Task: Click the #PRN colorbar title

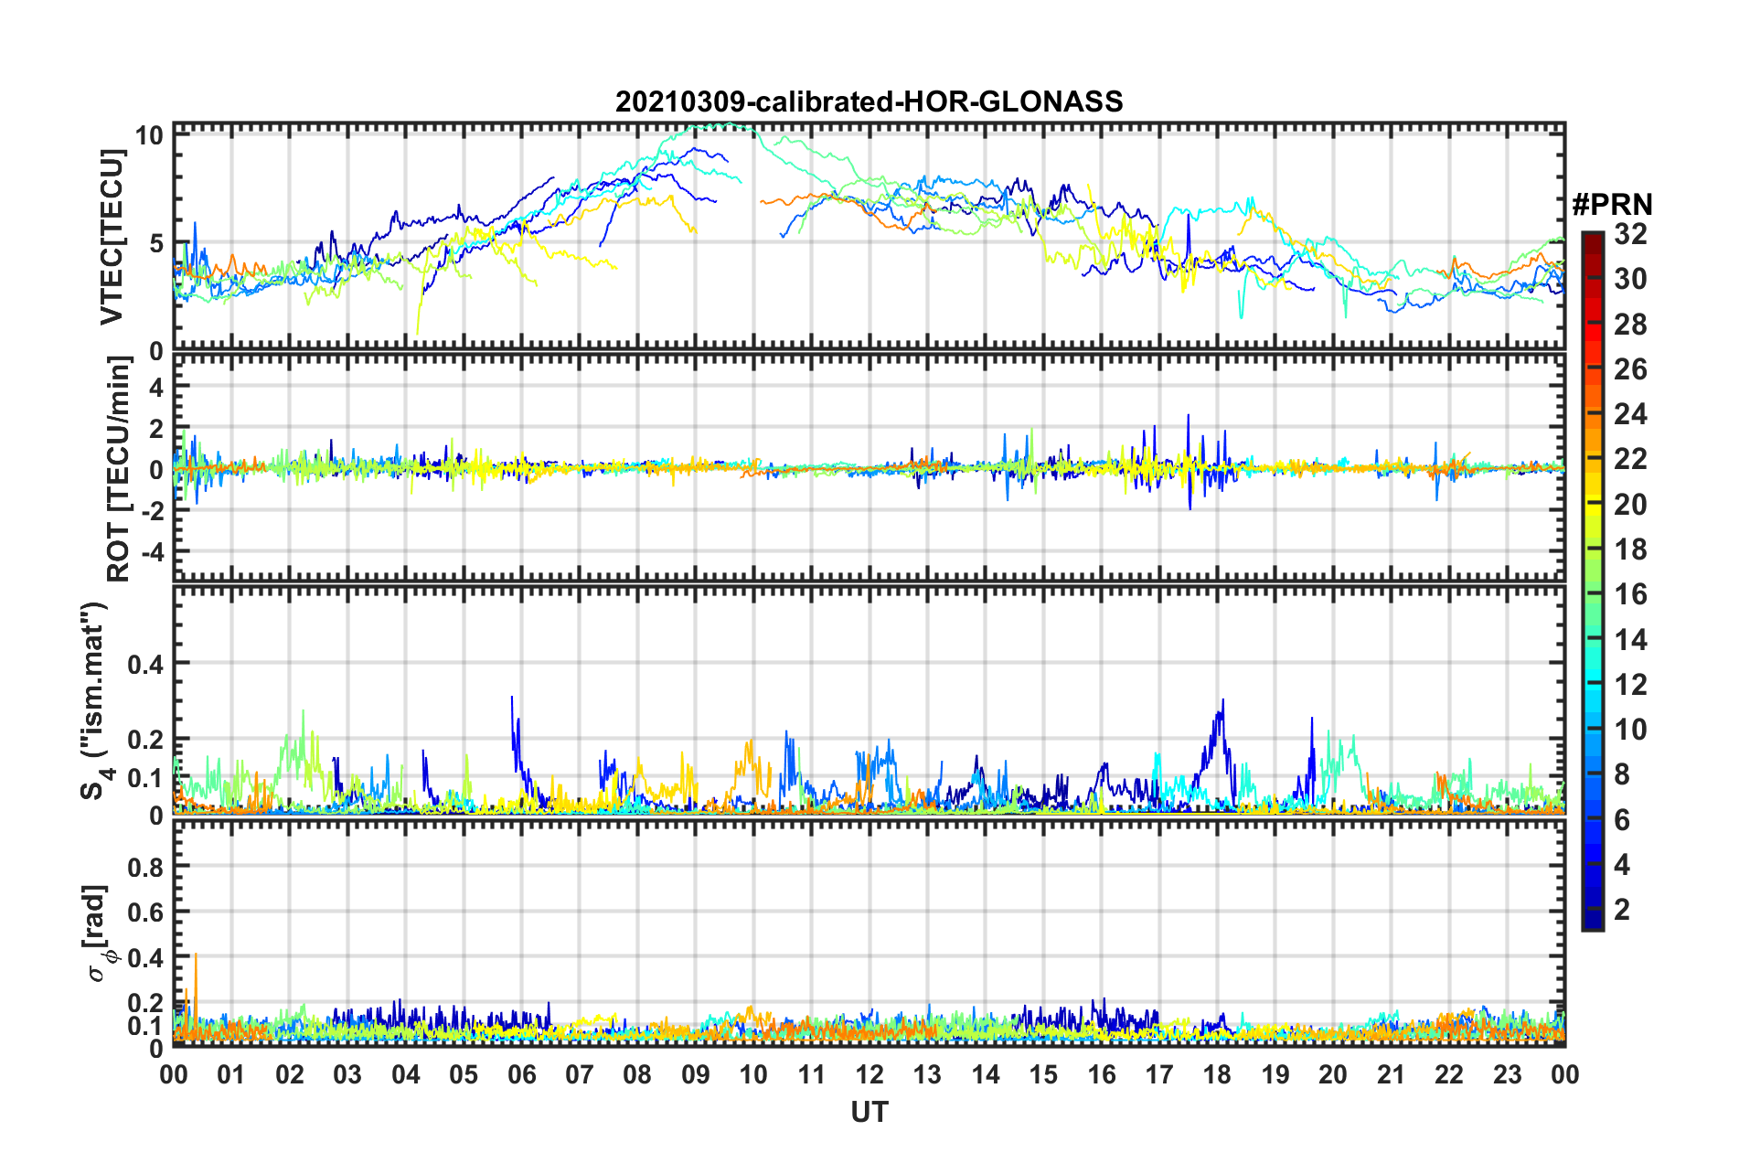Action: click(1611, 204)
